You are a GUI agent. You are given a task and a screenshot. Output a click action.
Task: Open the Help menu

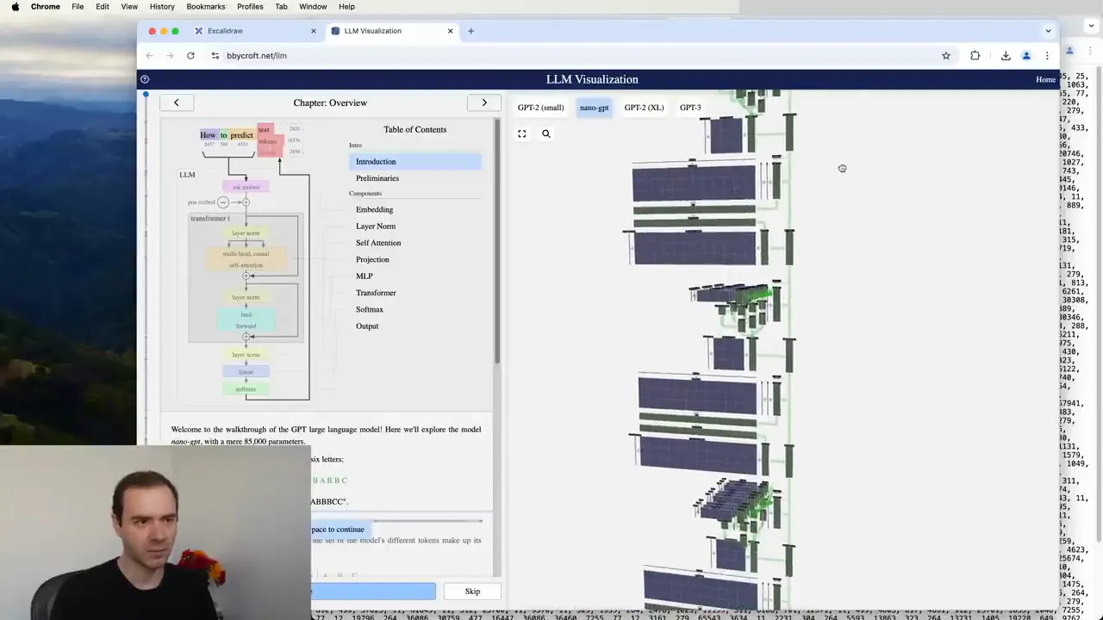coord(346,6)
